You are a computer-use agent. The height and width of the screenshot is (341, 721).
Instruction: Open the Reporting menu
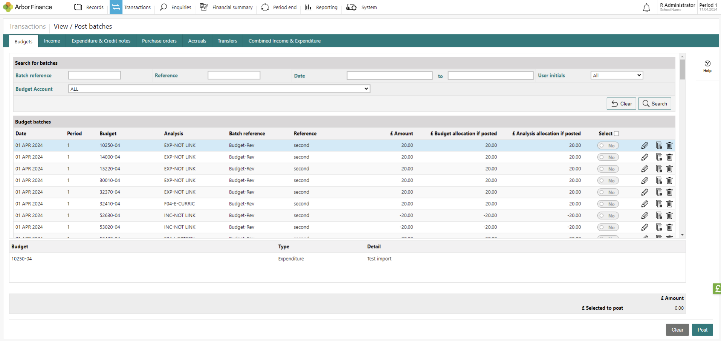pos(321,7)
